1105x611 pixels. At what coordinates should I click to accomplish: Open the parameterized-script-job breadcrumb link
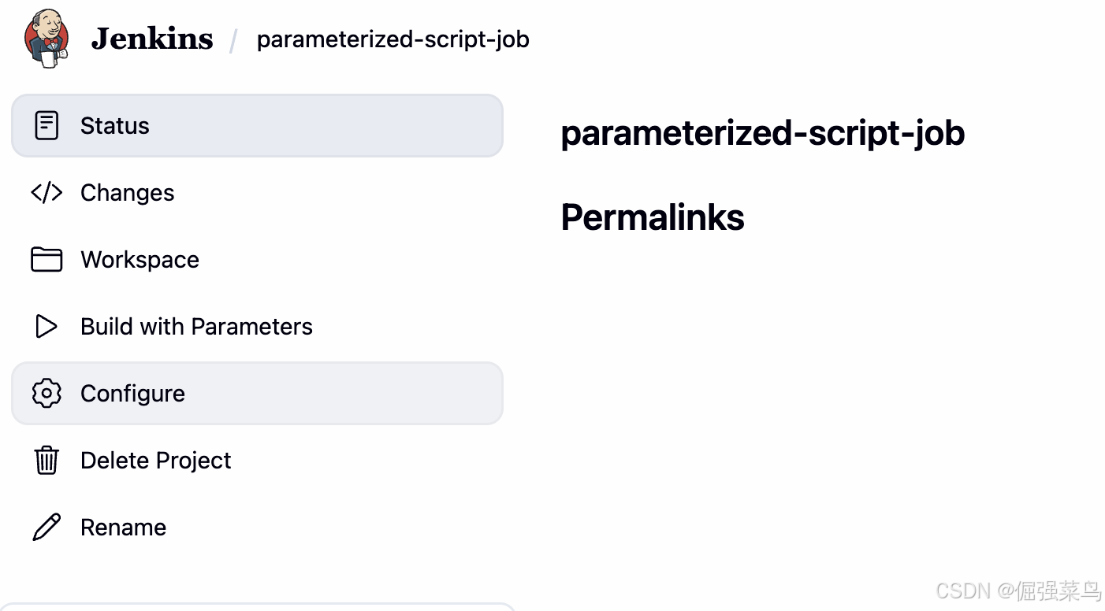point(393,39)
